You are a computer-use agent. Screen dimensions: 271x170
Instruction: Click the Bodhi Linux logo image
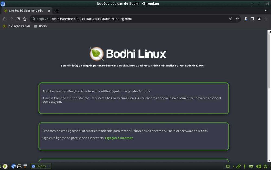(x=128, y=54)
